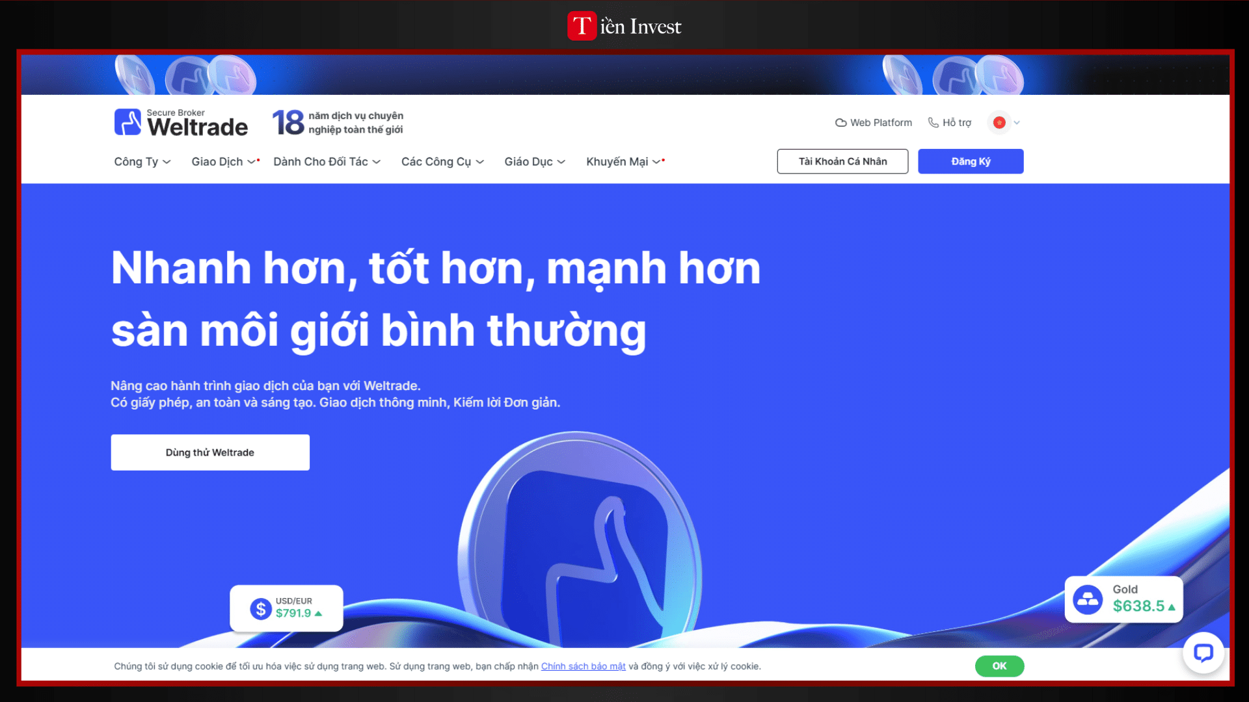1249x702 pixels.
Task: Open the Khuyến Mại menu
Action: point(623,162)
